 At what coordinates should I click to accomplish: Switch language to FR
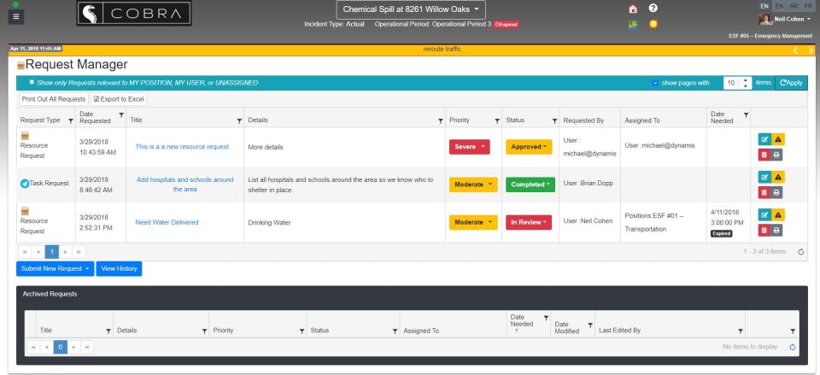tap(809, 6)
